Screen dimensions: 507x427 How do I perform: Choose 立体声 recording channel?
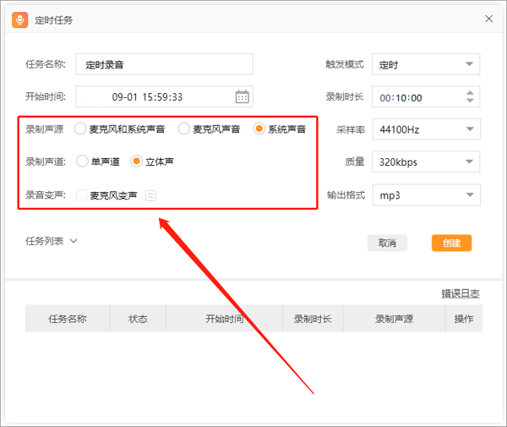coord(136,161)
